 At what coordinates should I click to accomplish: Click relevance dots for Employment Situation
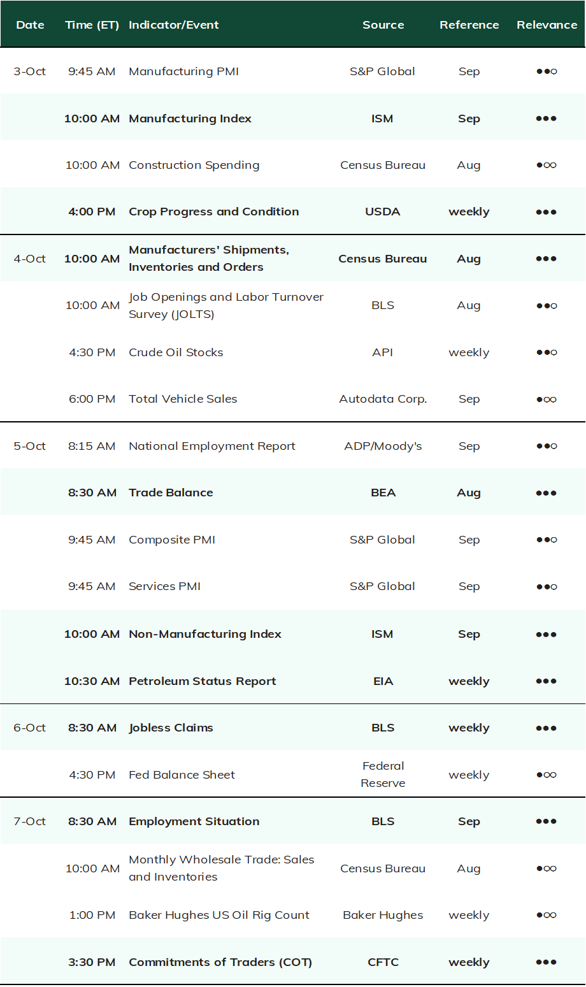tap(547, 821)
